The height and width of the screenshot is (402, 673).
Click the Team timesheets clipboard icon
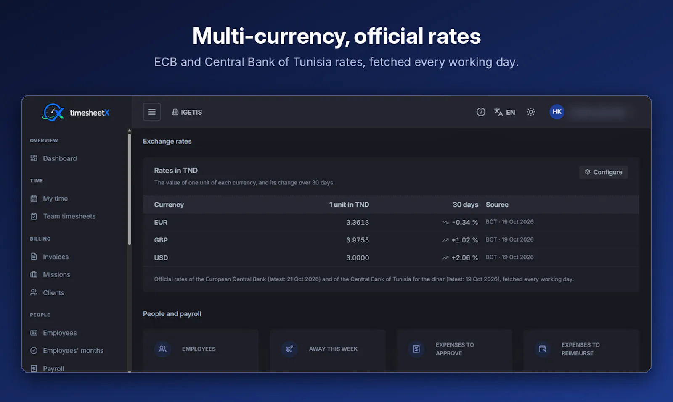pyautogui.click(x=34, y=216)
